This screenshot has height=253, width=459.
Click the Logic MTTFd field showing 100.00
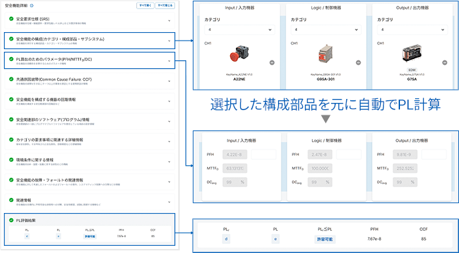pos(320,168)
